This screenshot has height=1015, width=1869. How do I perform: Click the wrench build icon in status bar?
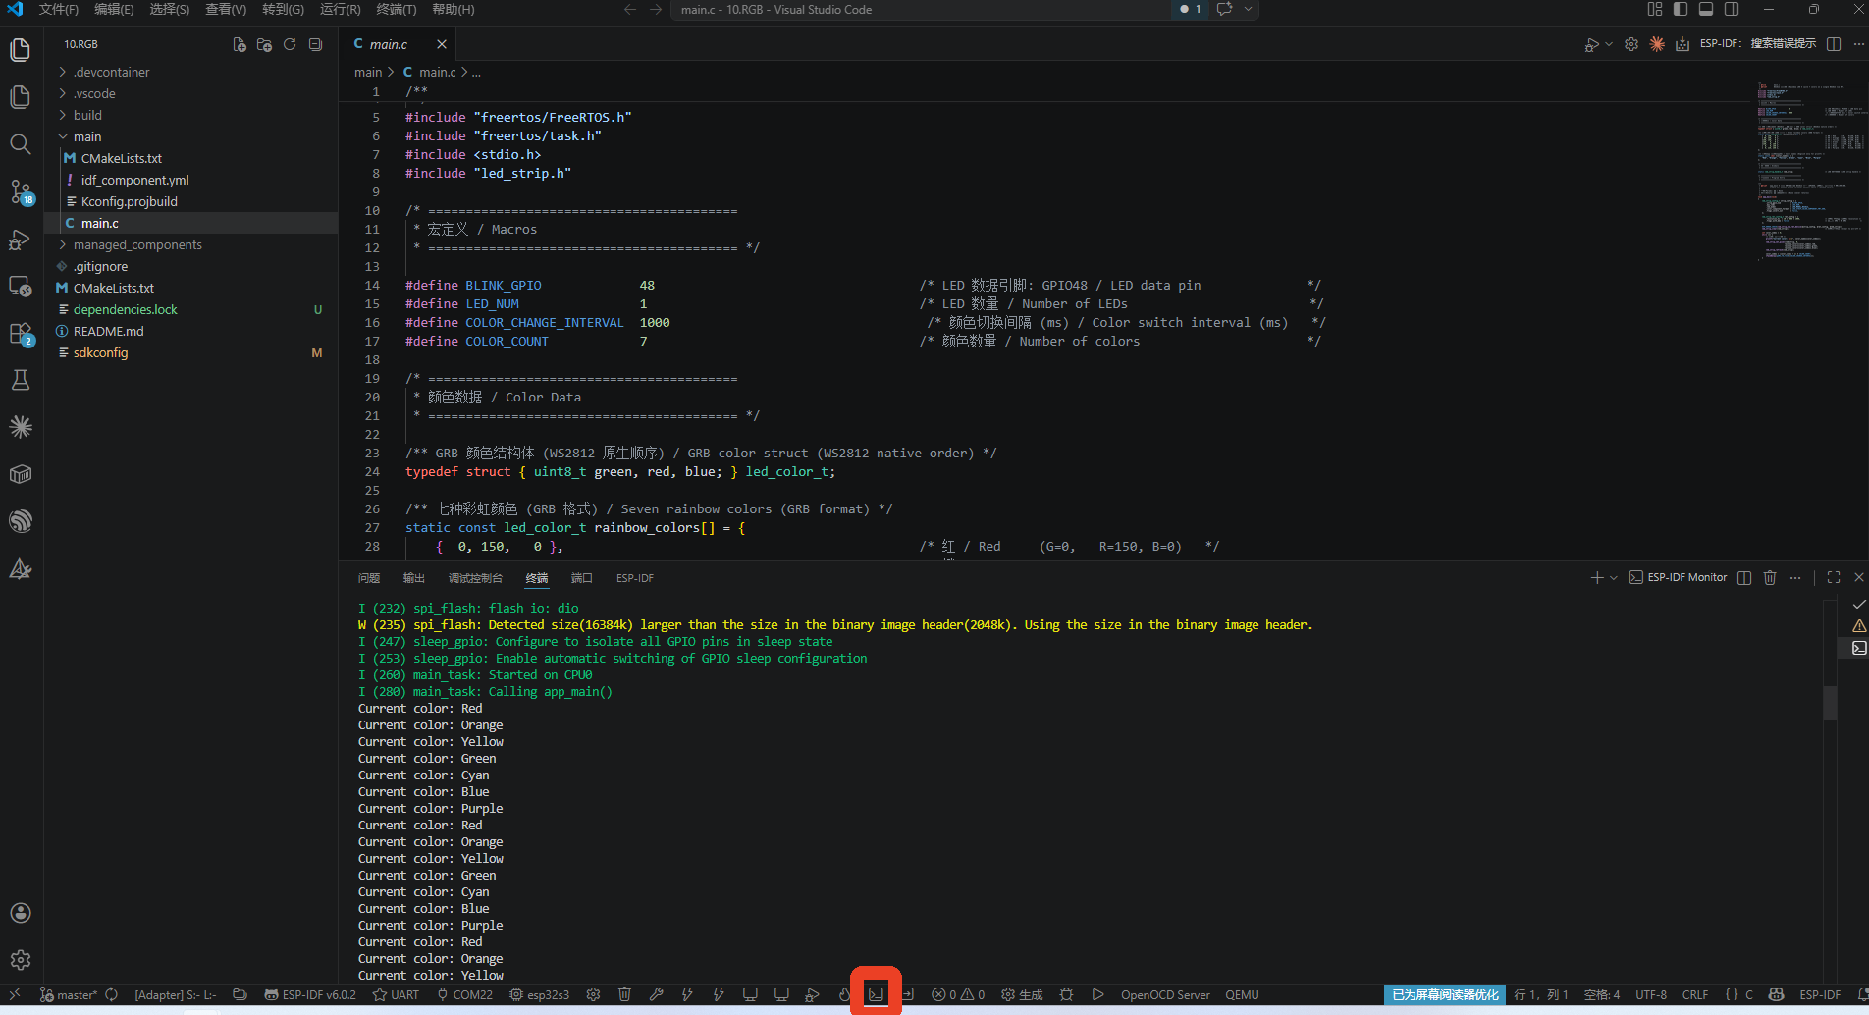click(656, 994)
